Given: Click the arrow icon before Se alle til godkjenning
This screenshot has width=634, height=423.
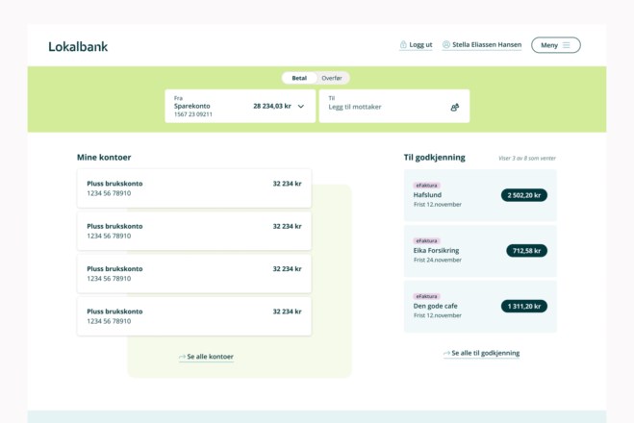Looking at the screenshot, I should (446, 354).
